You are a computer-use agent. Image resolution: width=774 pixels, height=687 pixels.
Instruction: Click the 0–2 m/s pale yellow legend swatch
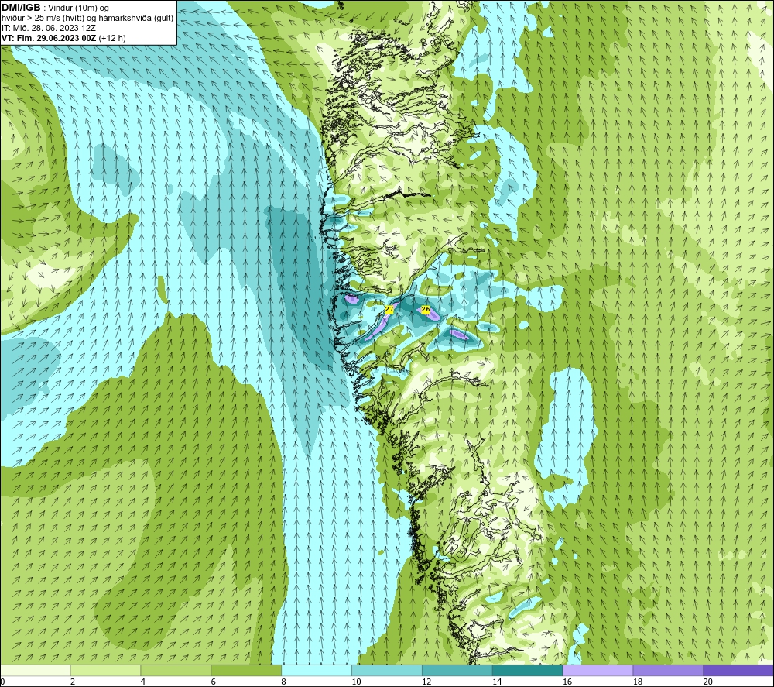pos(36,670)
